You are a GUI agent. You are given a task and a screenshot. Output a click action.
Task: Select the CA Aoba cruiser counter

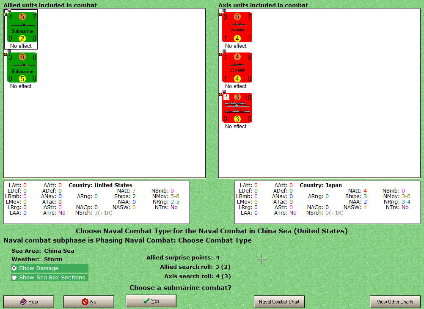click(237, 28)
